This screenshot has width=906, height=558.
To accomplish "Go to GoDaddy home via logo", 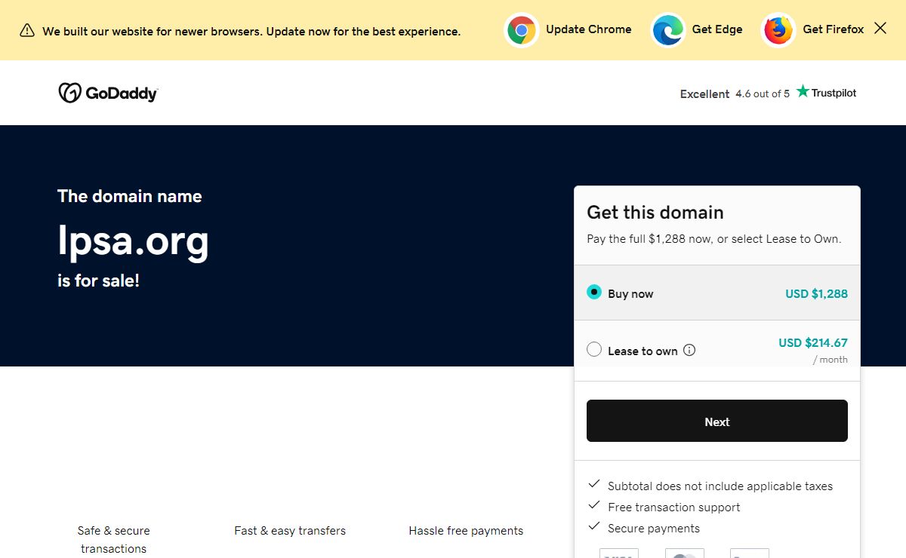I will [x=108, y=93].
